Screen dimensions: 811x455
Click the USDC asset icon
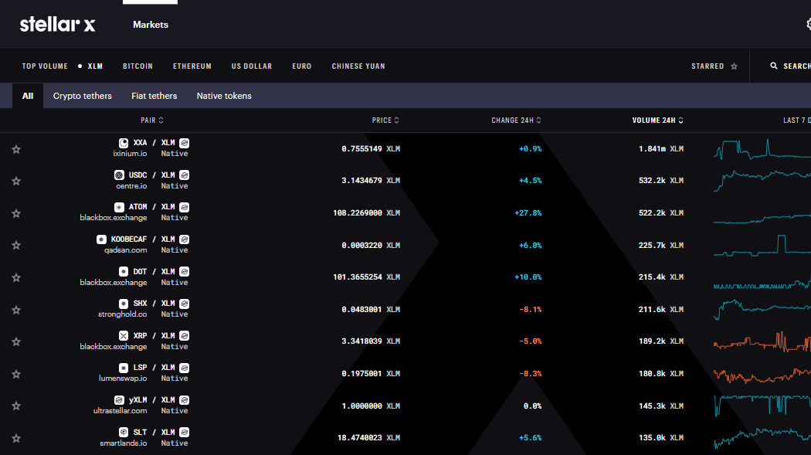click(x=120, y=175)
